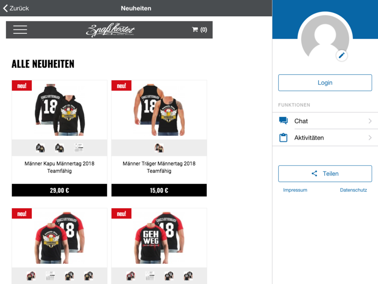This screenshot has width=378, height=284.
Task: Click the pencil edit profile icon
Action: pos(342,56)
